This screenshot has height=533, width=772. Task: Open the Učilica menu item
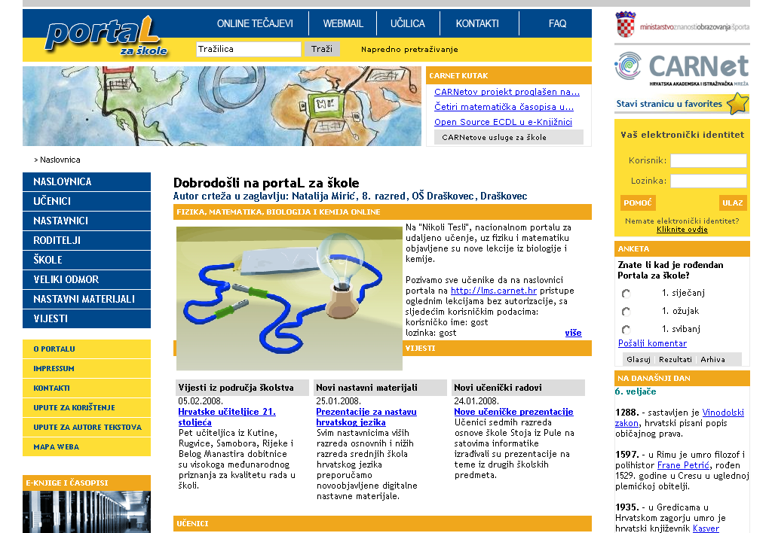tap(408, 23)
